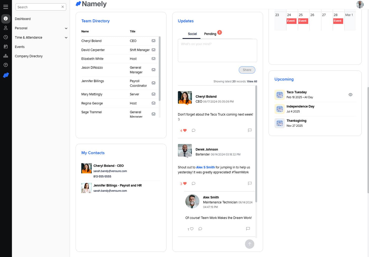The height and width of the screenshot is (257, 369).
Task: Click the View All records link
Action: pos(252,81)
